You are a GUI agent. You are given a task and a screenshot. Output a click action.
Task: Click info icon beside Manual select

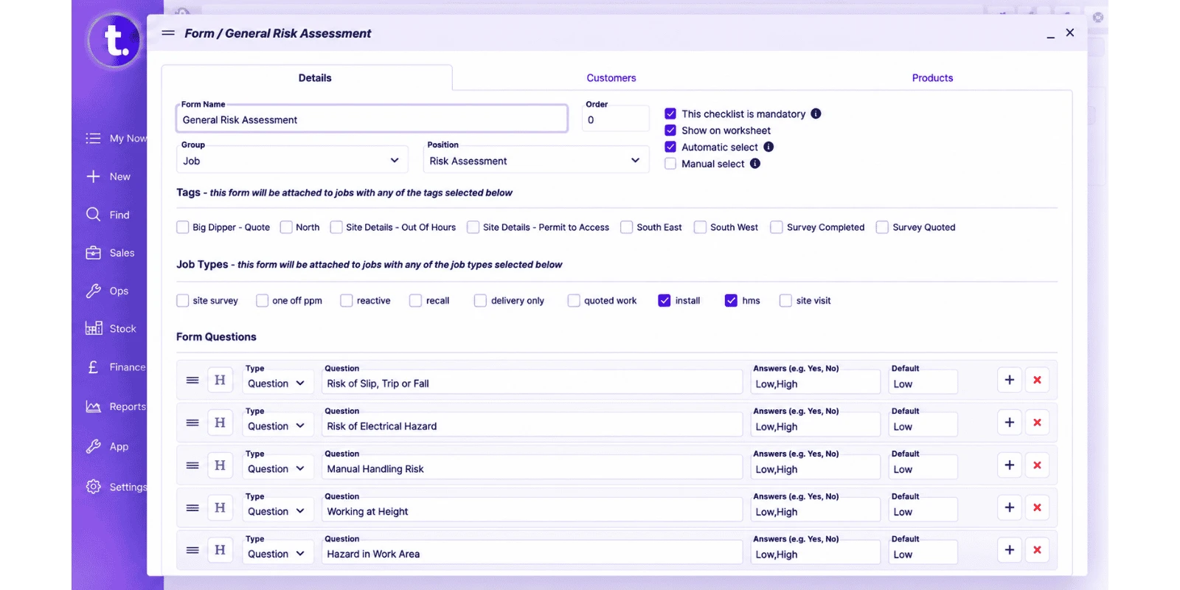point(755,164)
